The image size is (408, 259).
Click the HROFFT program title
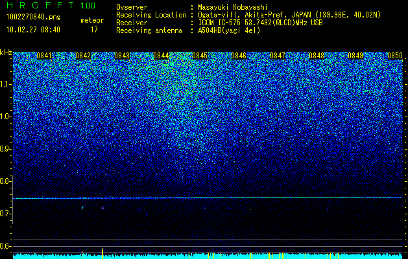[40, 5]
